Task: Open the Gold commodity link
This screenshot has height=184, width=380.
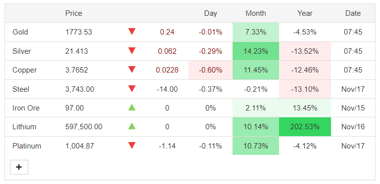Action: (20, 32)
